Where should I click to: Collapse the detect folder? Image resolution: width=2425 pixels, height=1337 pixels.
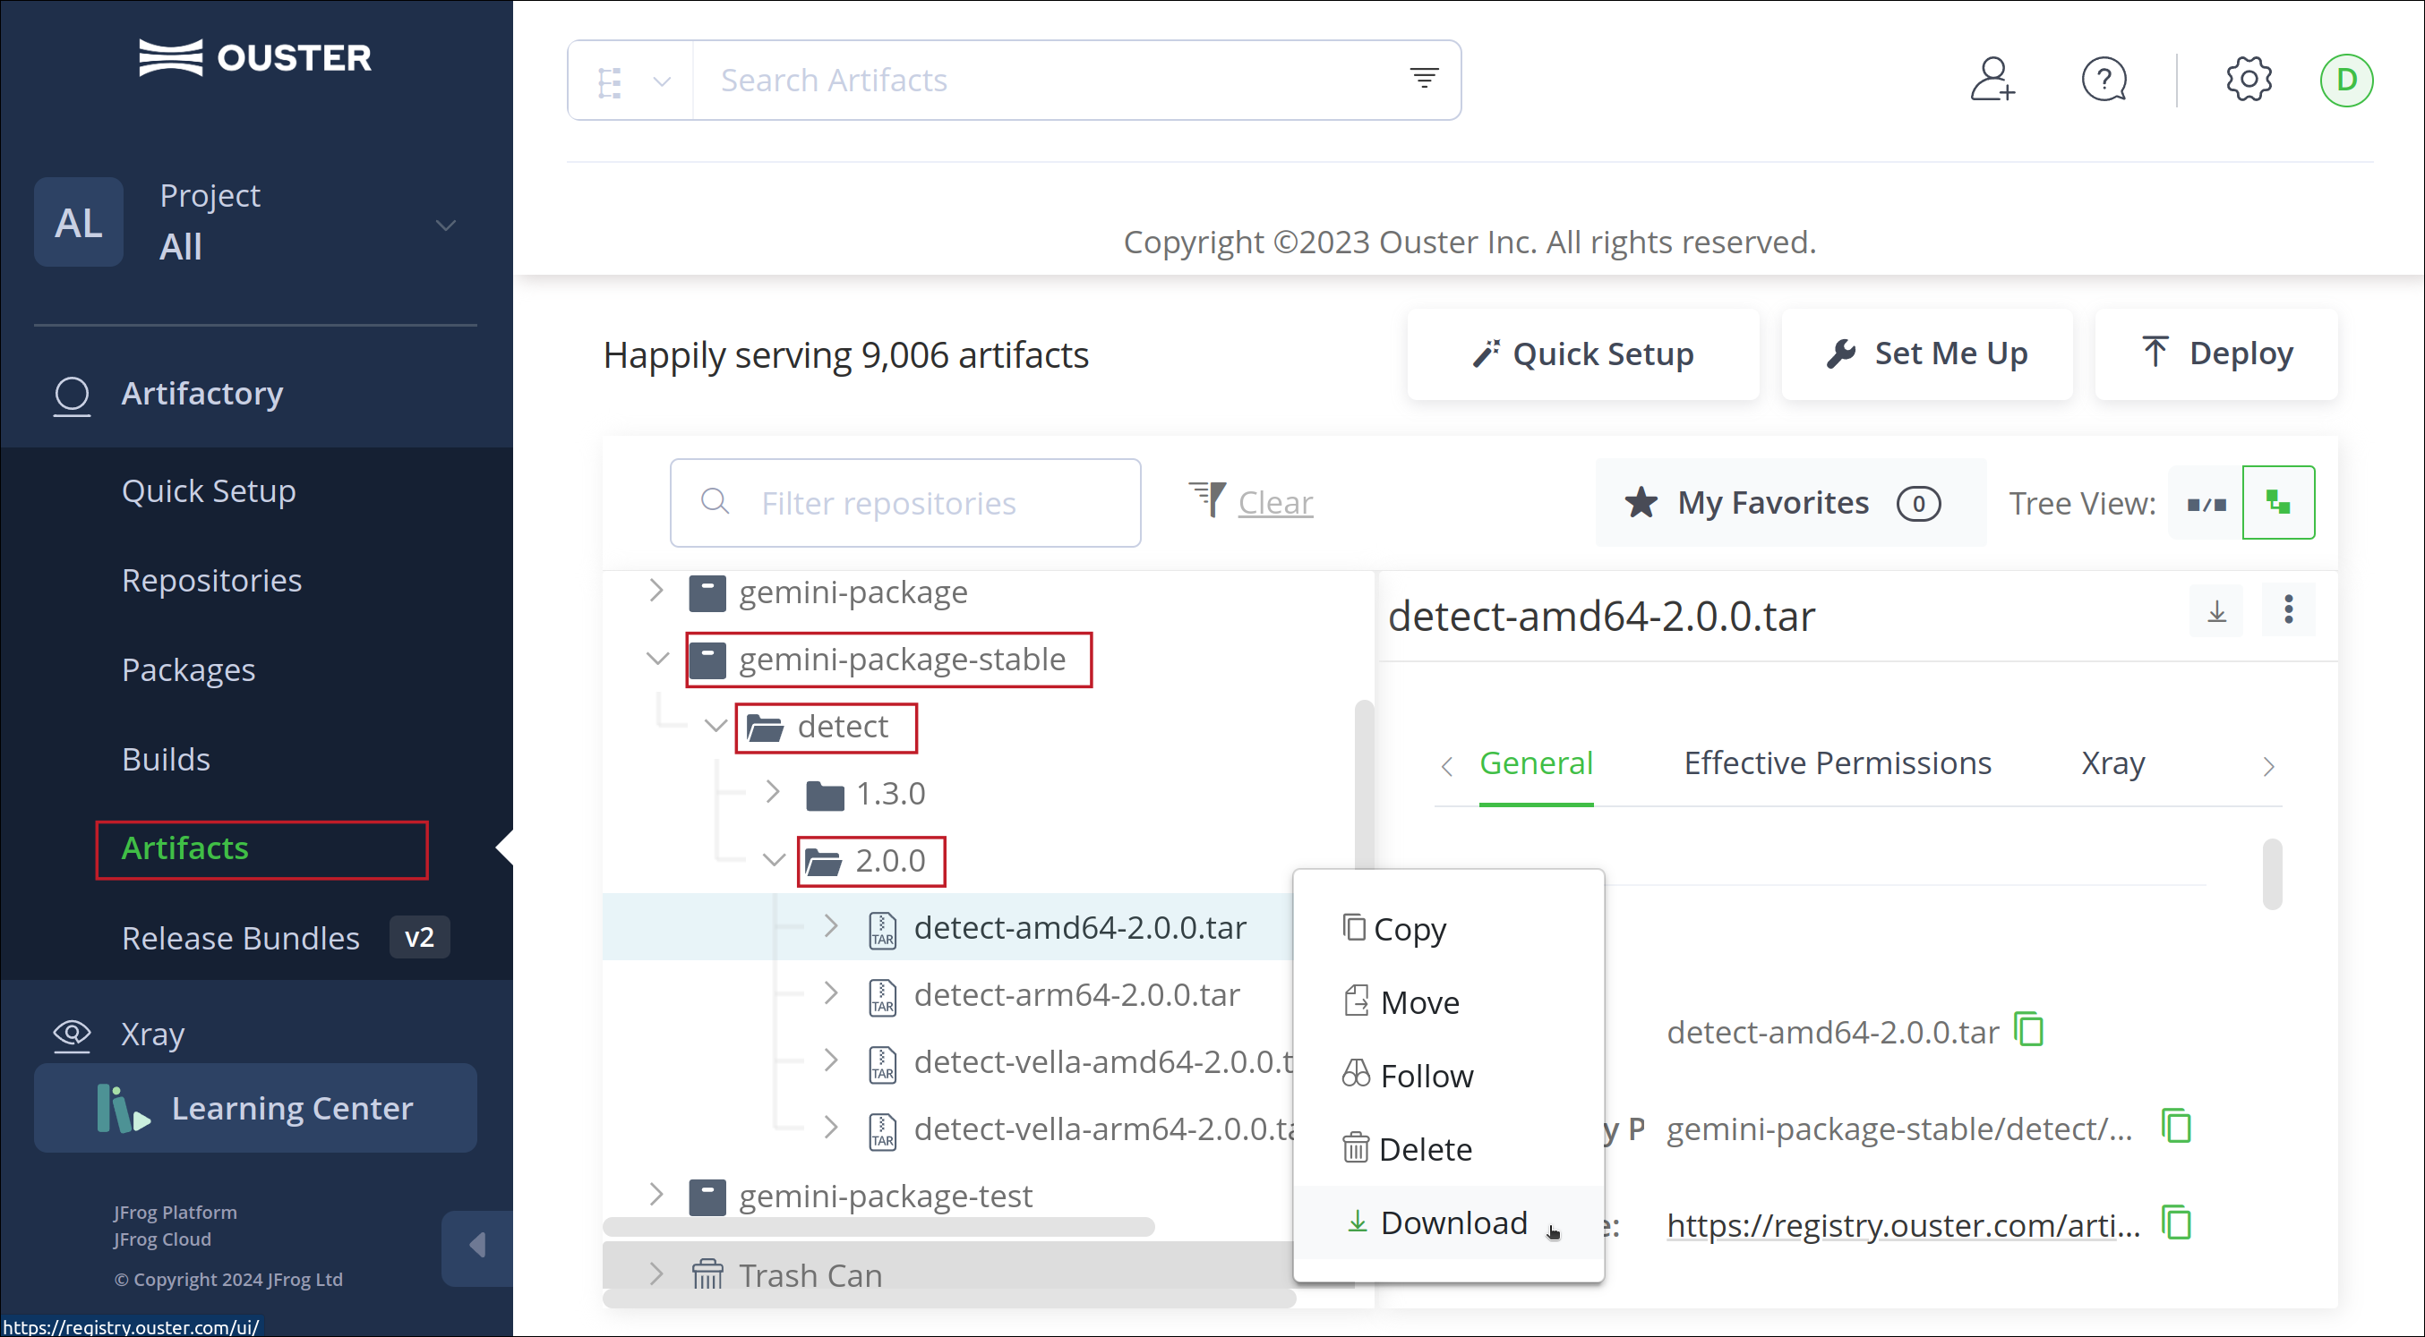tap(716, 727)
